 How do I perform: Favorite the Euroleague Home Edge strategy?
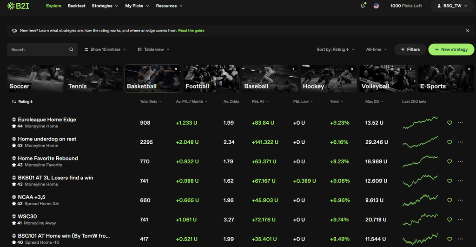450,123
